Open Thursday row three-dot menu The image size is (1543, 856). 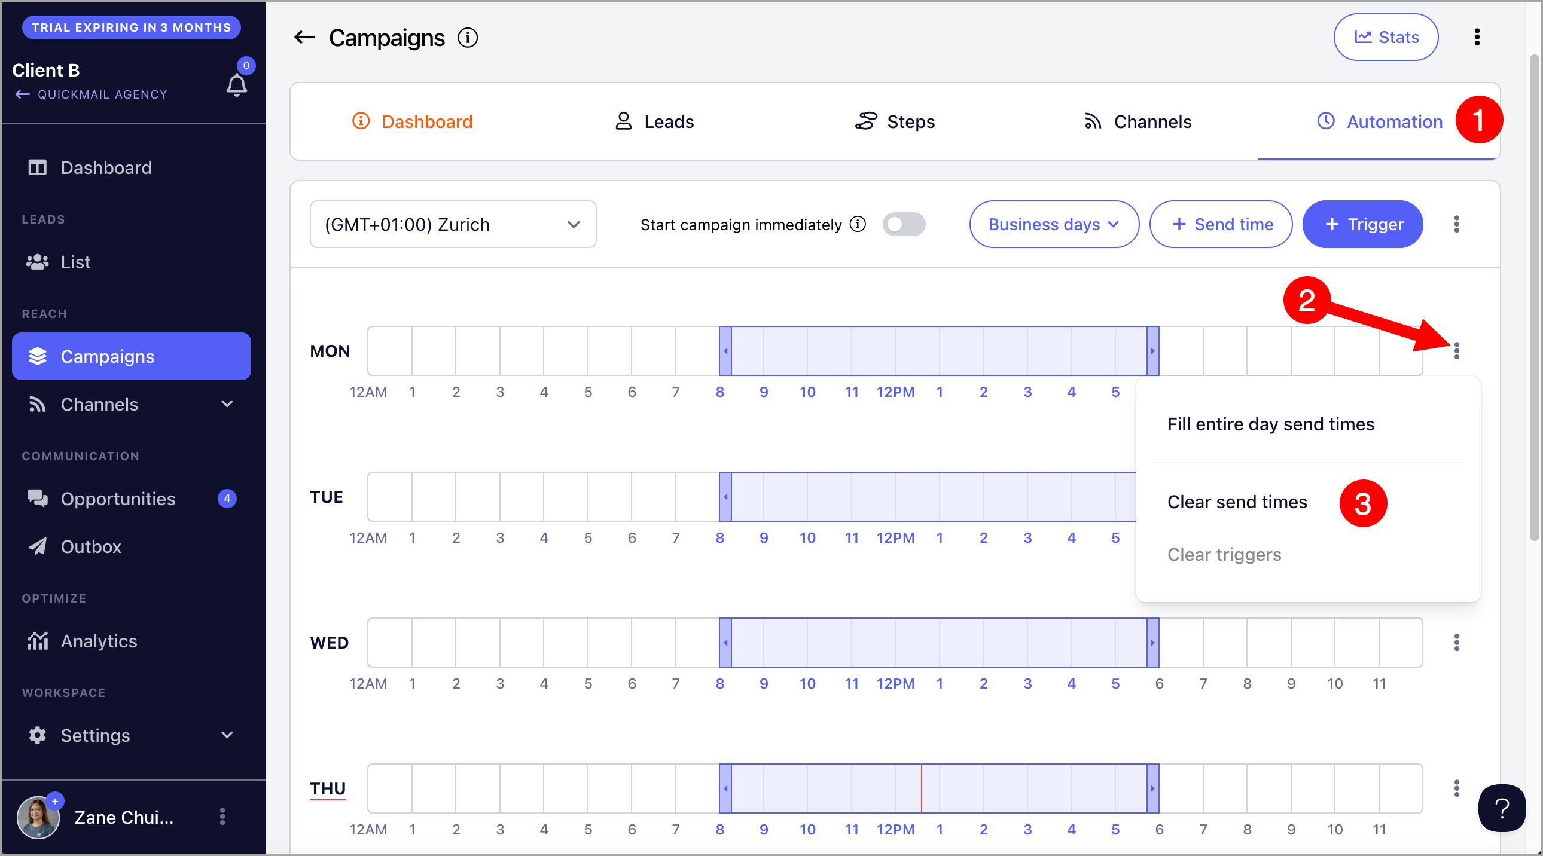tap(1457, 788)
